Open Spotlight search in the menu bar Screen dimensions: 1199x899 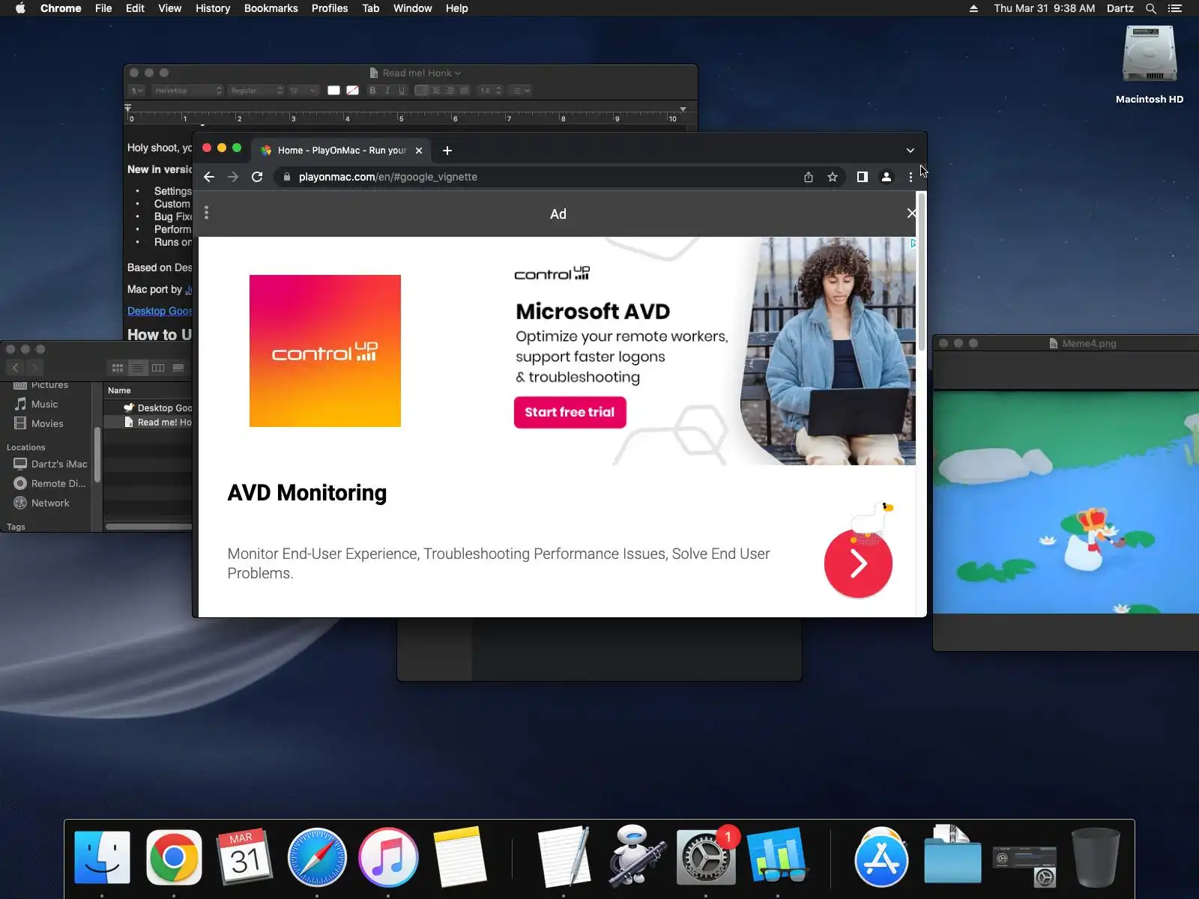coord(1151,8)
